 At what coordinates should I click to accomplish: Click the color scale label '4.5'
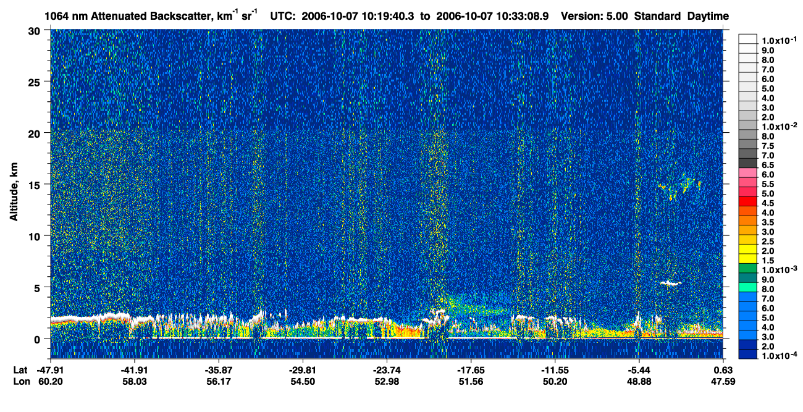pyautogui.click(x=768, y=203)
